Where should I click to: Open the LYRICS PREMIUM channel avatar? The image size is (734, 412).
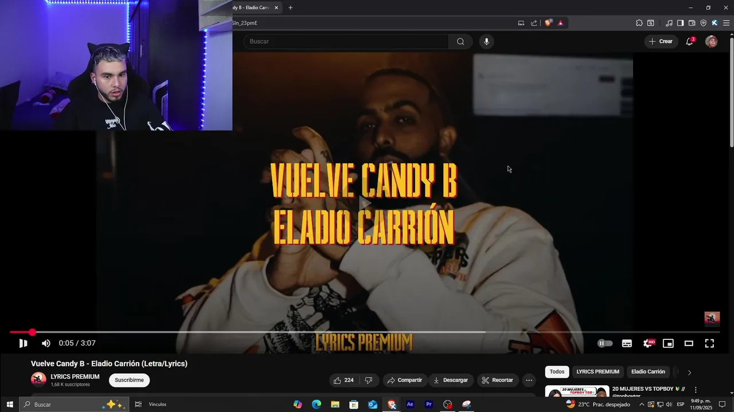pyautogui.click(x=38, y=379)
